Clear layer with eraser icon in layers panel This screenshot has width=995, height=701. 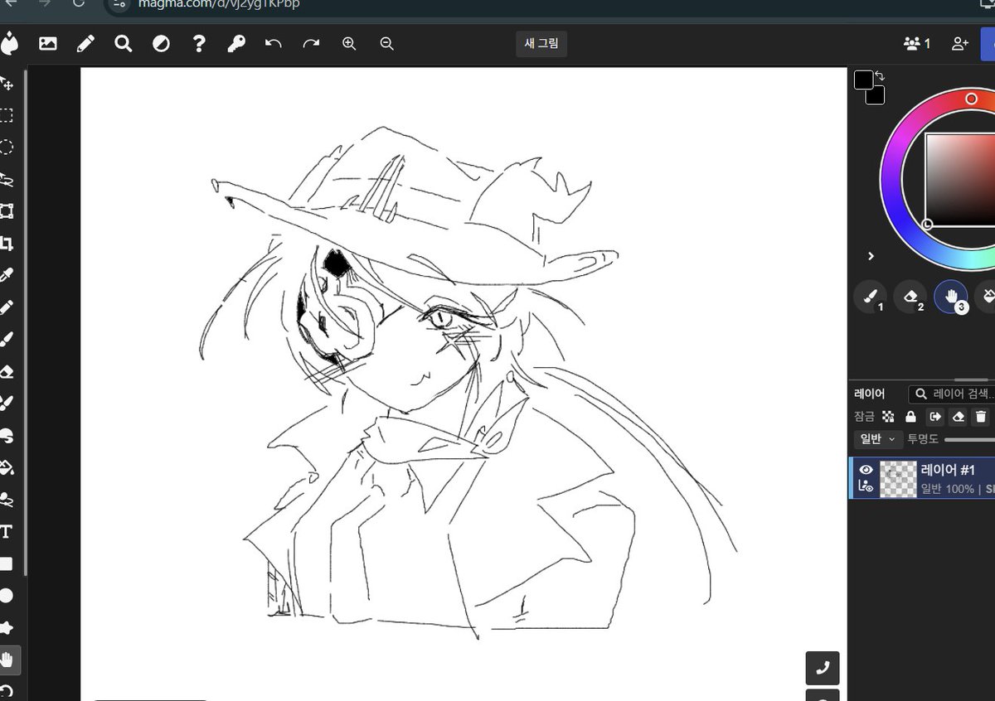958,417
